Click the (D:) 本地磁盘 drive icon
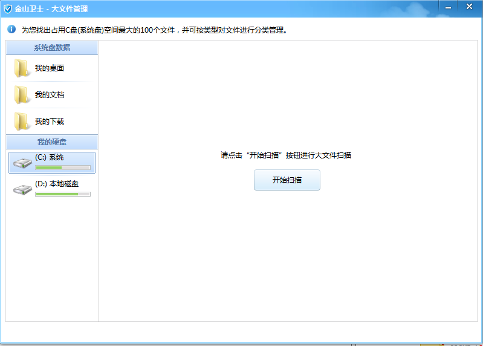This screenshot has width=483, height=346. tap(22, 189)
